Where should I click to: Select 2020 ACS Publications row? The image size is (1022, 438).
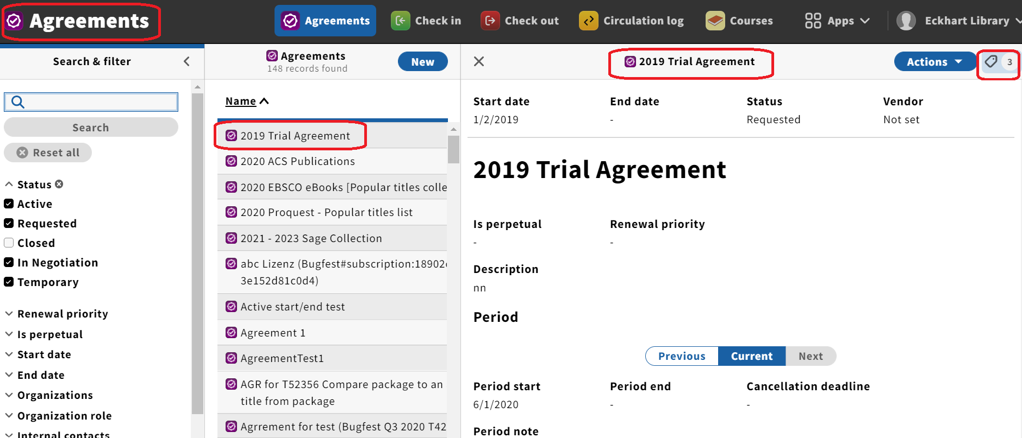click(x=332, y=161)
